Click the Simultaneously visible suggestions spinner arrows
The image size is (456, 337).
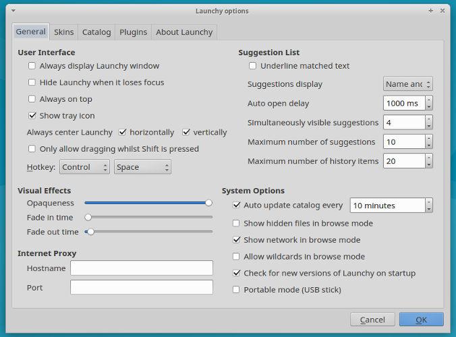tap(428, 122)
